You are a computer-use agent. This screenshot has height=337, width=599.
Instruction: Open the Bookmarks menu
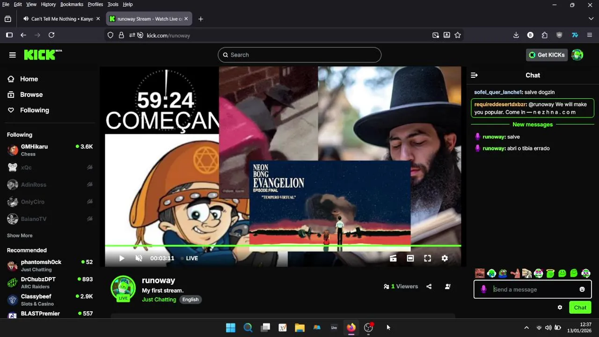click(72, 4)
